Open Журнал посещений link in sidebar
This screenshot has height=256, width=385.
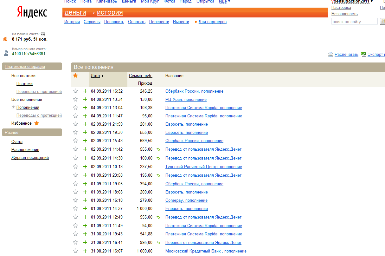click(x=30, y=158)
